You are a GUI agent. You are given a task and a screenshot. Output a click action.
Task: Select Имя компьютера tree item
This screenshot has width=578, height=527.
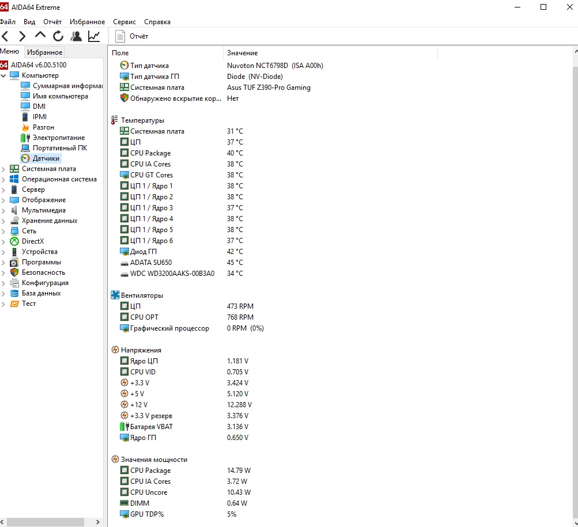61,96
